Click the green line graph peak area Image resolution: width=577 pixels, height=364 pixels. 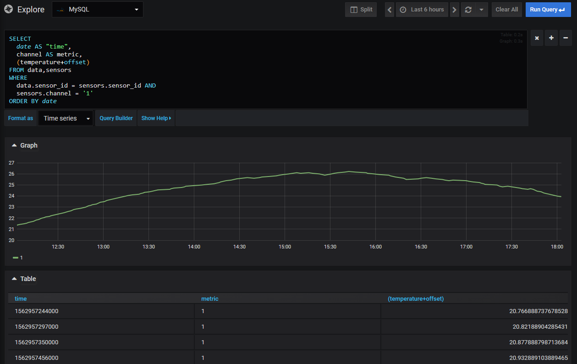click(349, 171)
